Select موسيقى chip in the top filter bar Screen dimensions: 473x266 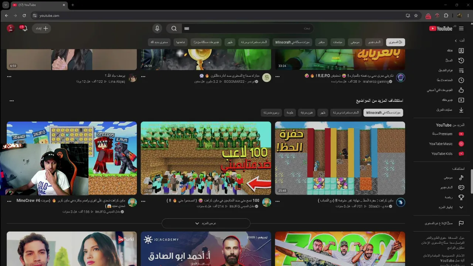[x=355, y=42]
